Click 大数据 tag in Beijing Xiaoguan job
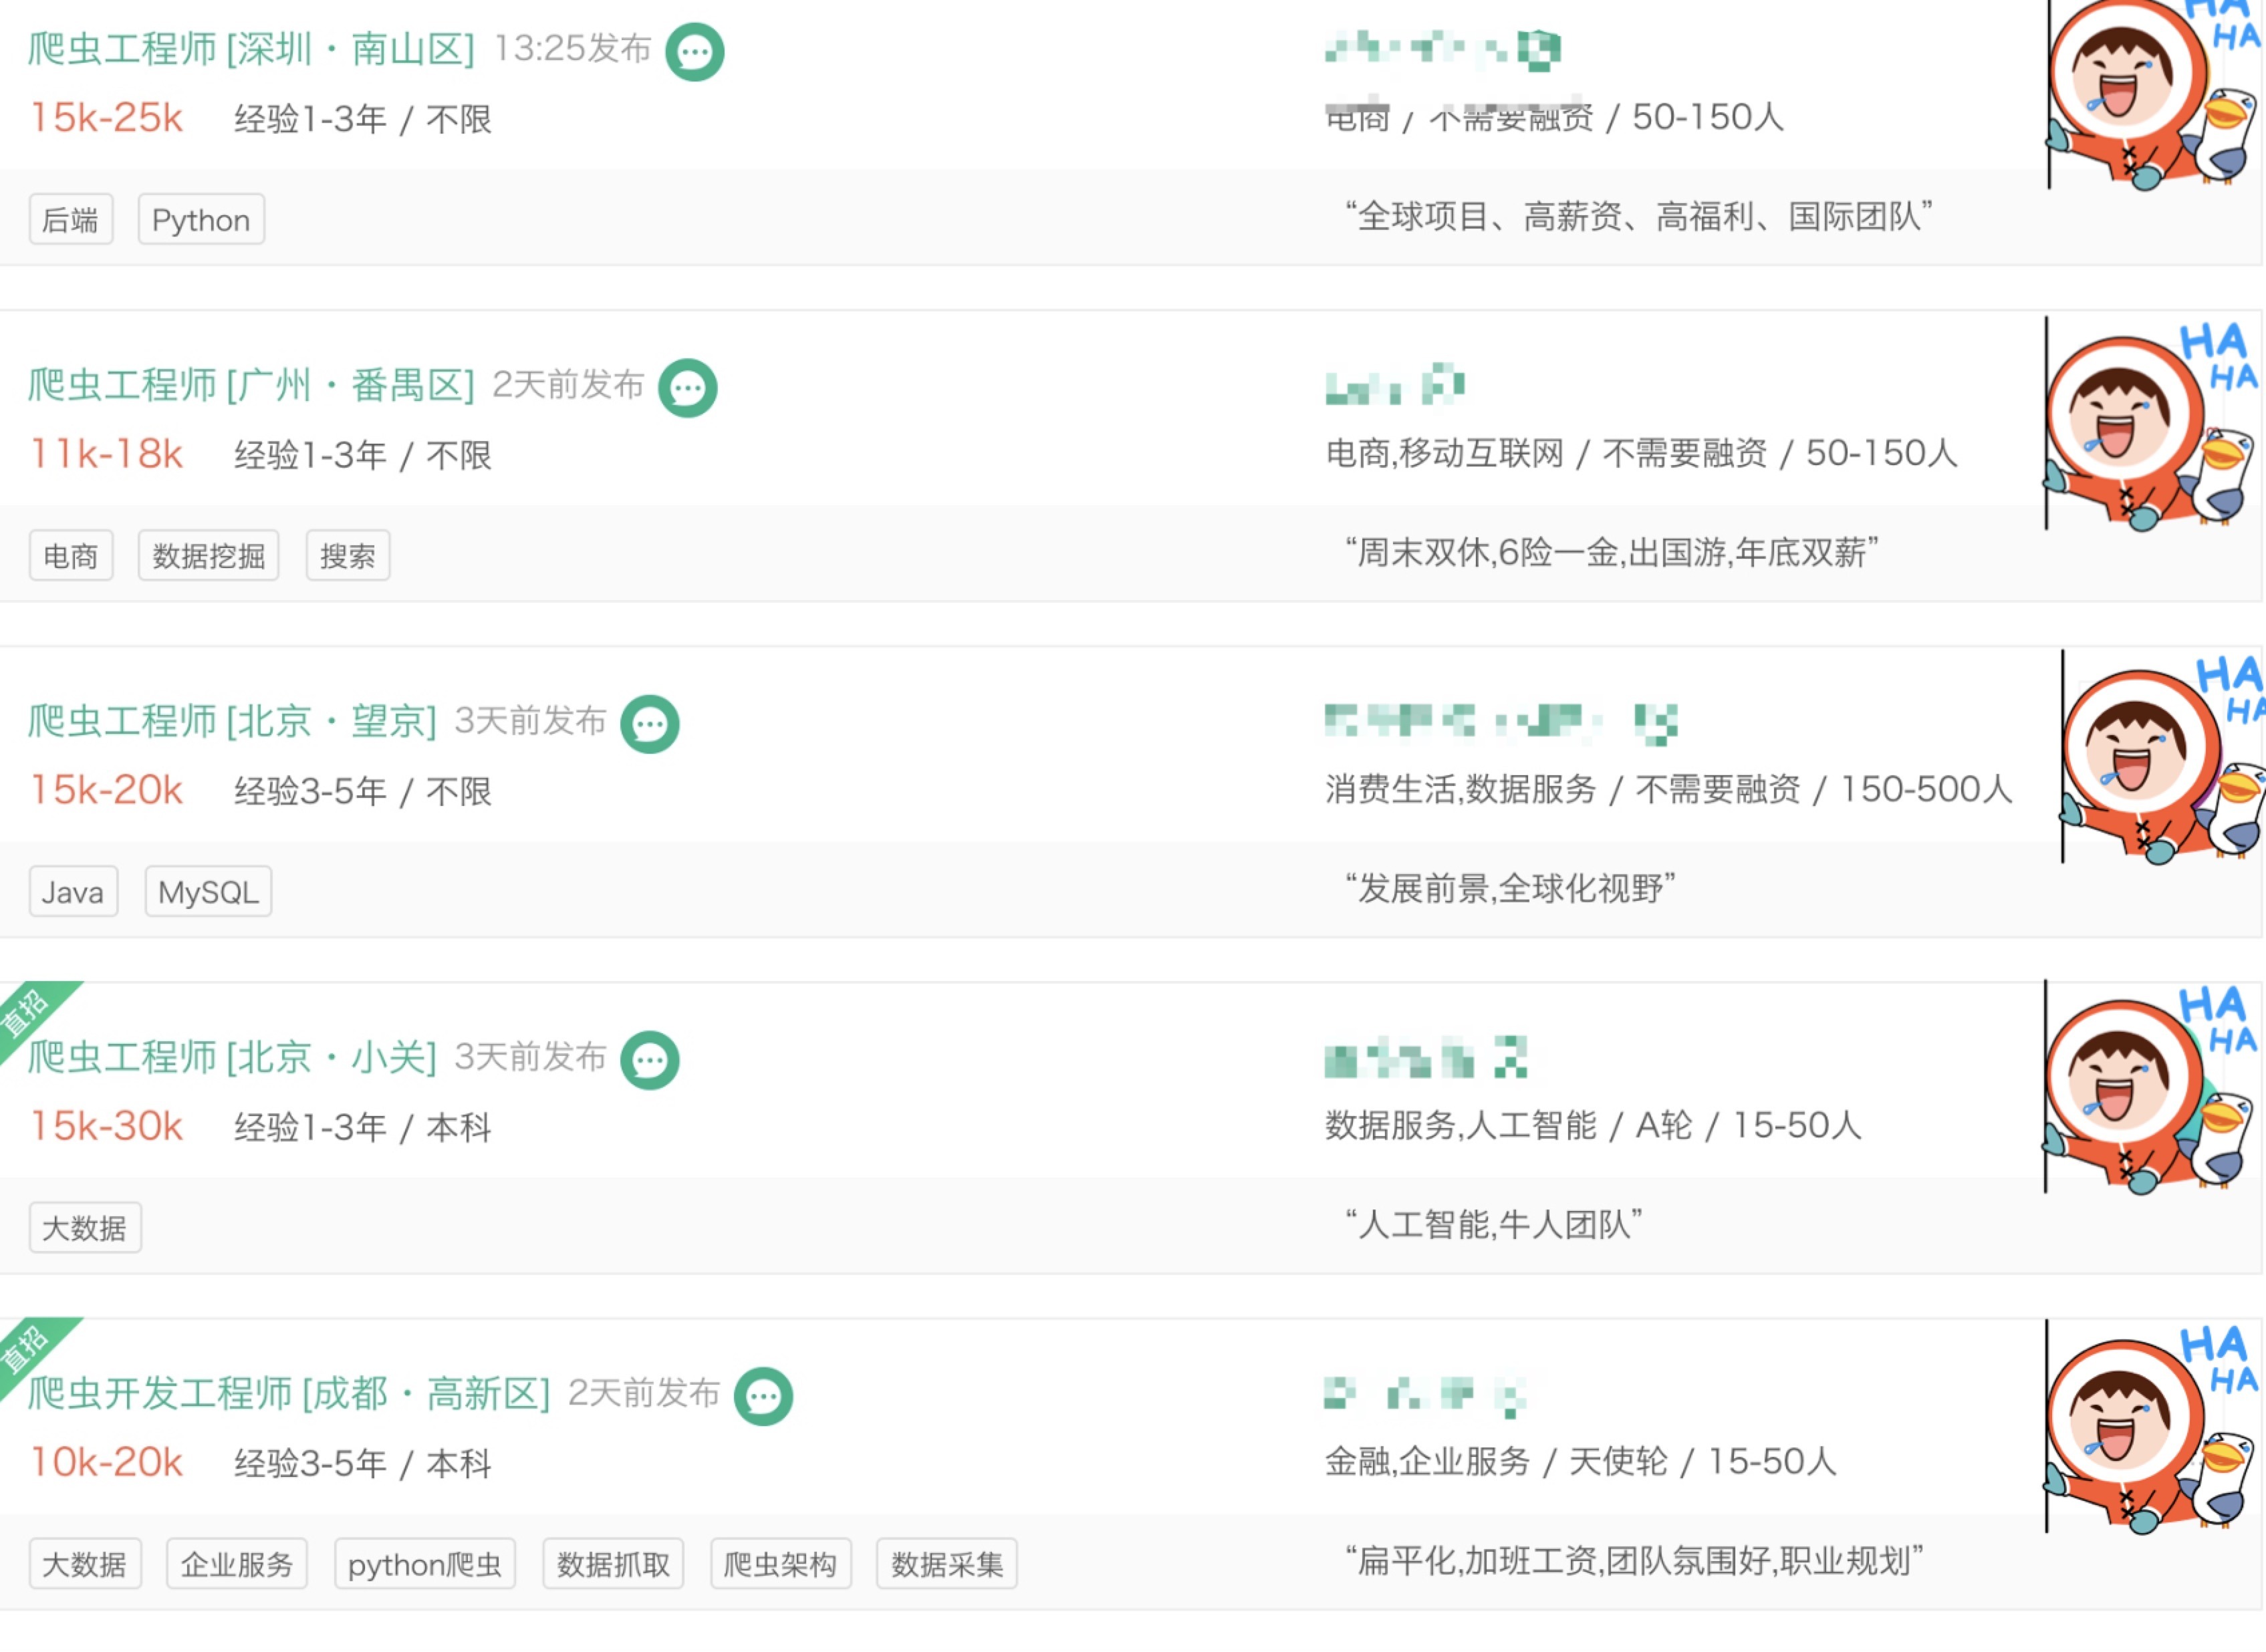The width and height of the screenshot is (2266, 1652). (x=85, y=1227)
